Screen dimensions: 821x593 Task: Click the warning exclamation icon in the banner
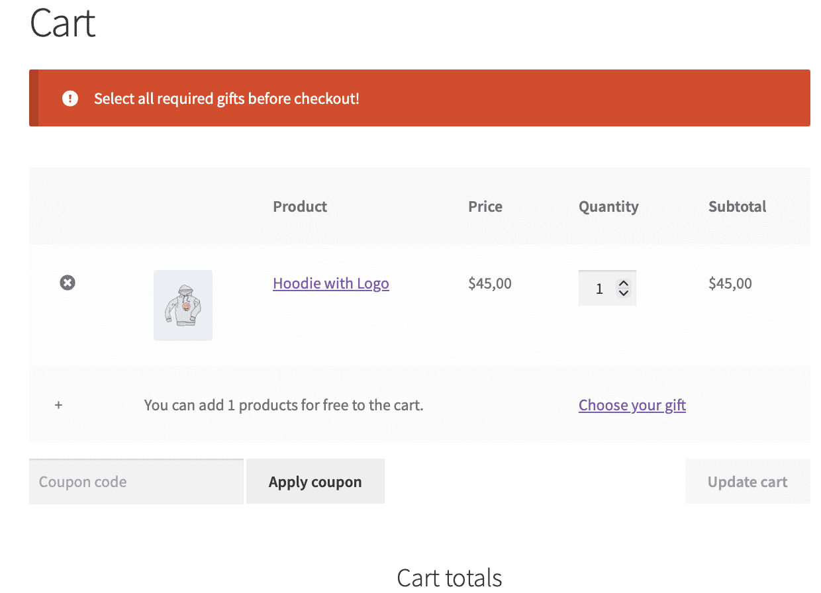click(70, 98)
